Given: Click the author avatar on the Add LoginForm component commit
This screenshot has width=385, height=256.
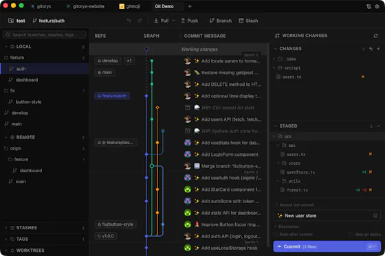Looking at the screenshot, I should pos(188,154).
